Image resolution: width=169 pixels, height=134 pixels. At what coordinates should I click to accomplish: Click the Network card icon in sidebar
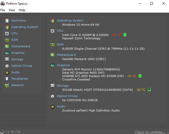(7, 85)
